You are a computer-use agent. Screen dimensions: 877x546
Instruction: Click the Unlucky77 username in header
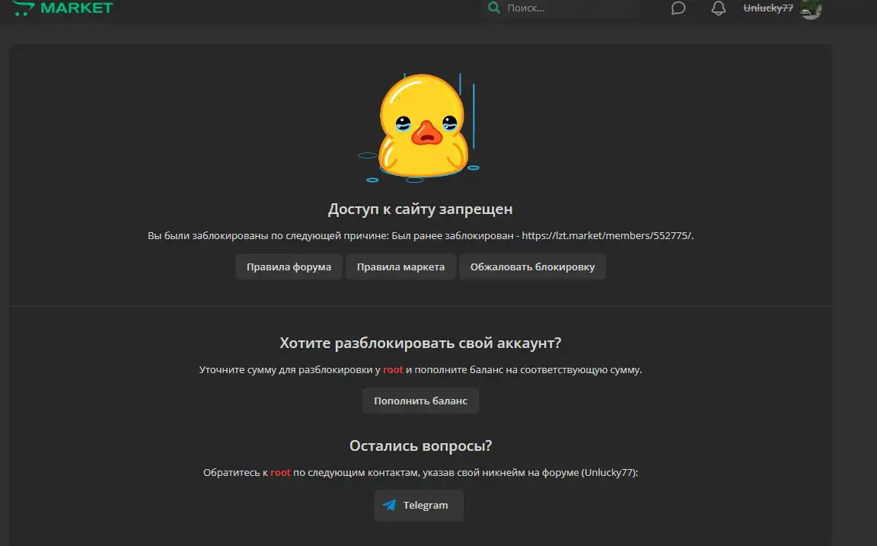(768, 8)
